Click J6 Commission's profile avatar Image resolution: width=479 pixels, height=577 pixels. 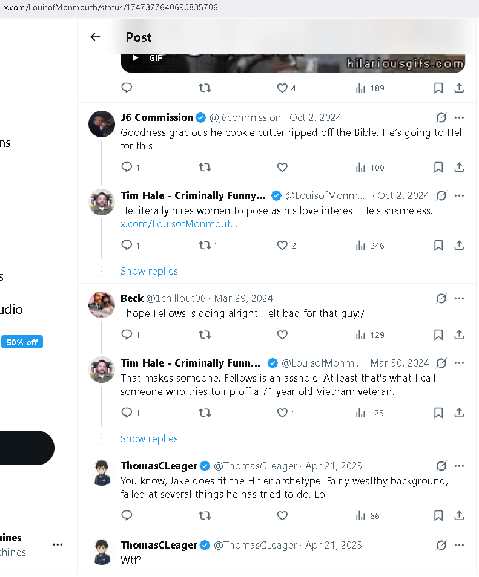click(x=102, y=124)
